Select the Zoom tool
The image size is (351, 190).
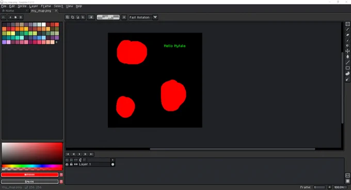coord(347,46)
